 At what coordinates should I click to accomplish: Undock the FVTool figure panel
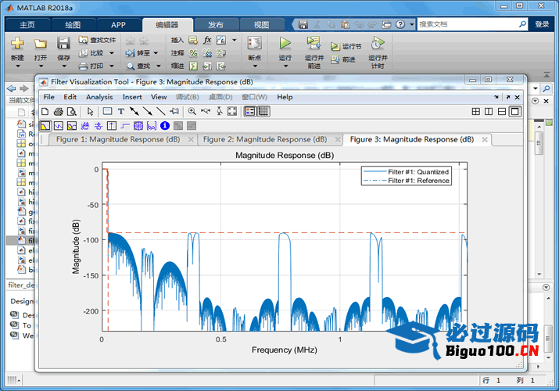(x=508, y=97)
